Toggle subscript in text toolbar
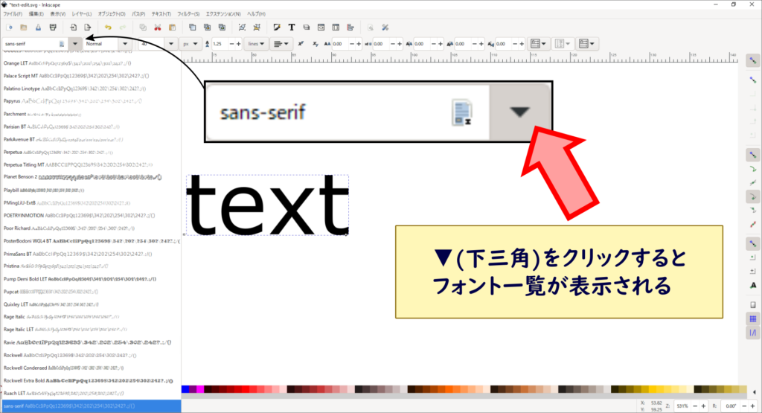Viewport: 762px width, 413px height. pos(315,44)
